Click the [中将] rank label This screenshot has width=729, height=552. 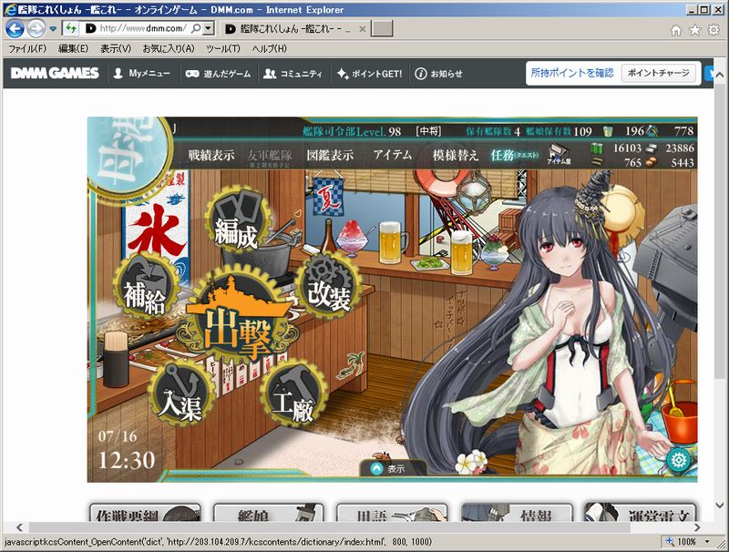(x=428, y=131)
